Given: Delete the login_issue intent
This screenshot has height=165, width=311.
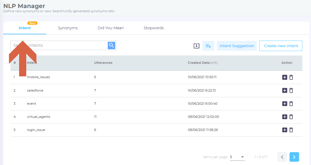Looking at the screenshot, I should coord(291,130).
